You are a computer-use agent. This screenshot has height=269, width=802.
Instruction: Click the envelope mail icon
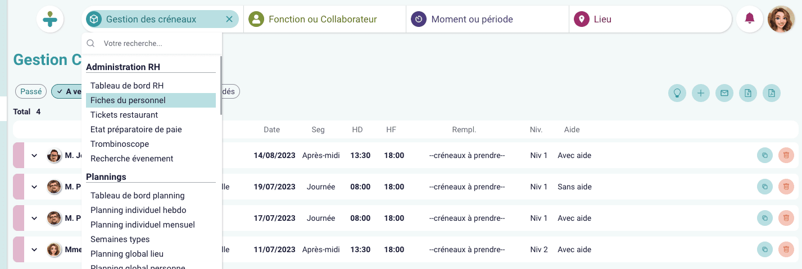[x=724, y=93]
